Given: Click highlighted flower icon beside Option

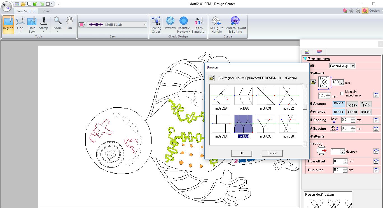Looking at the screenshot, I should 365,11.
